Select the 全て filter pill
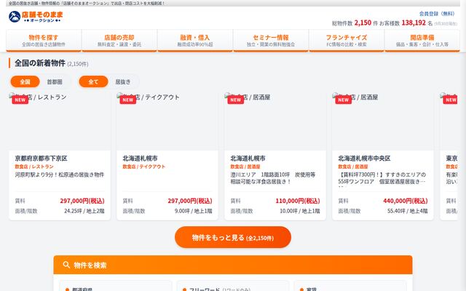This screenshot has height=291, width=466. pyautogui.click(x=93, y=81)
